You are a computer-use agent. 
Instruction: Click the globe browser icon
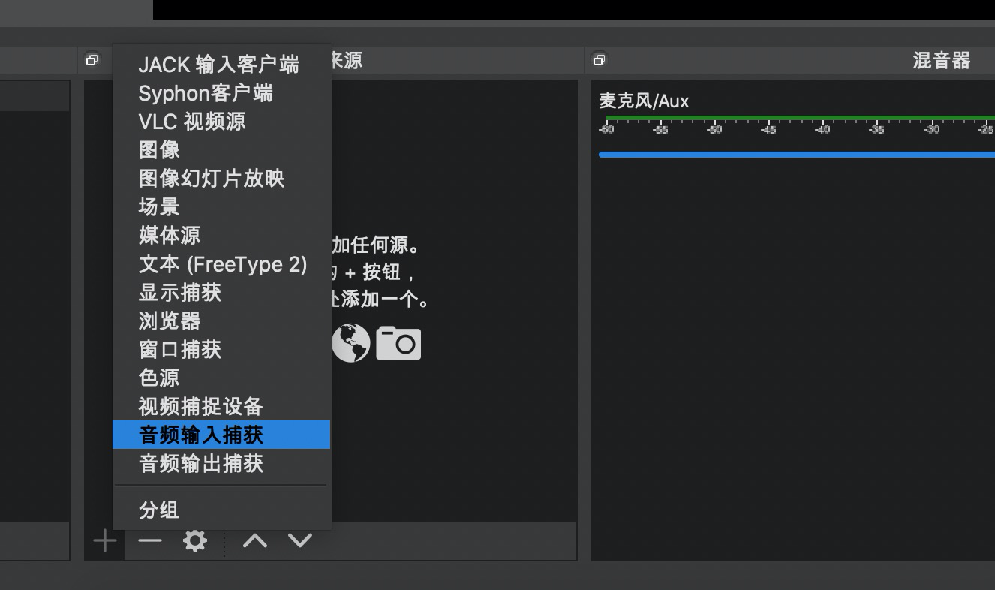coord(351,343)
